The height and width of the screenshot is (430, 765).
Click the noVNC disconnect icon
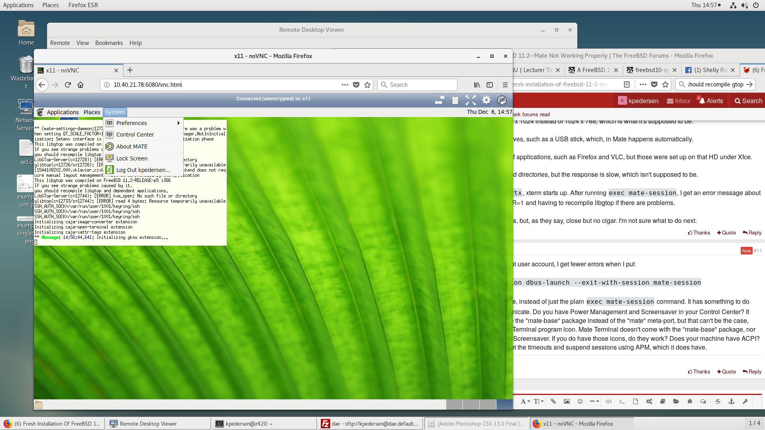(x=502, y=100)
